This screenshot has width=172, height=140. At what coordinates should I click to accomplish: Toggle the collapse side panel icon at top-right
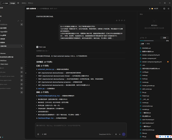168,8
